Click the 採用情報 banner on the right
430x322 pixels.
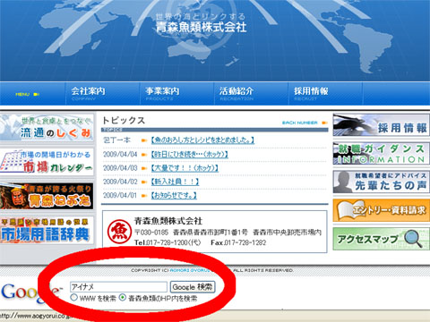(x=382, y=125)
